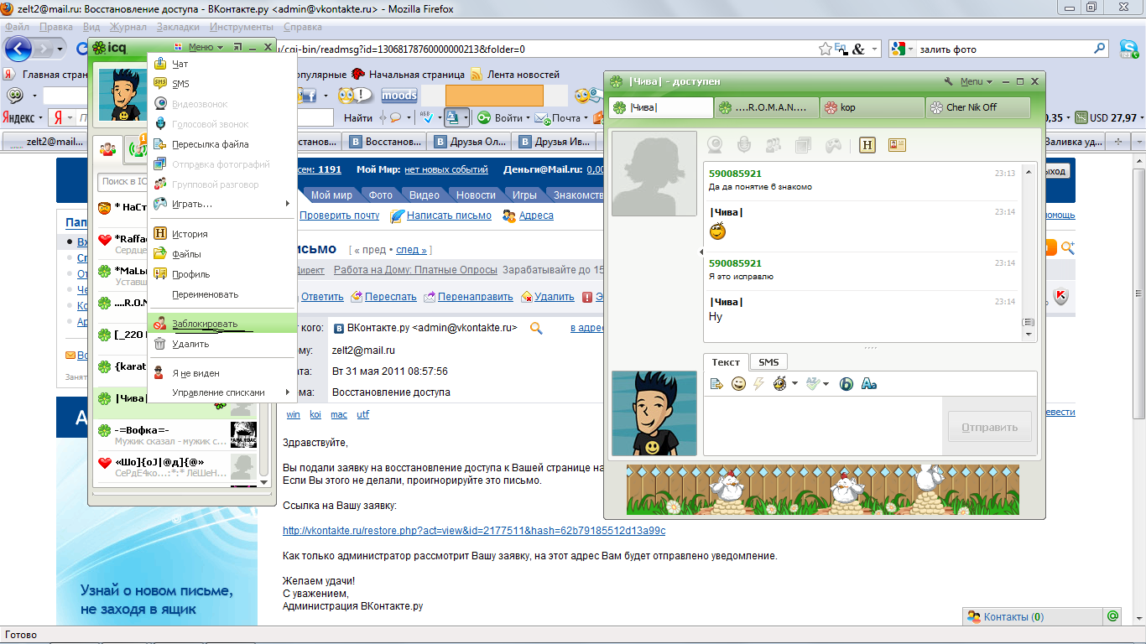Click the microphone voice call icon in chat
1146x644 pixels.
(x=744, y=145)
